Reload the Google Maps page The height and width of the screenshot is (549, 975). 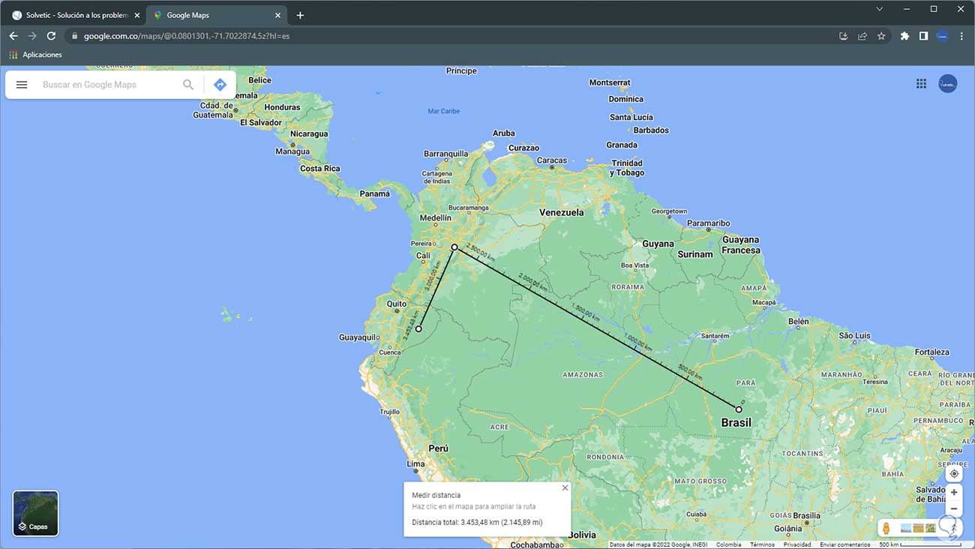coord(51,36)
